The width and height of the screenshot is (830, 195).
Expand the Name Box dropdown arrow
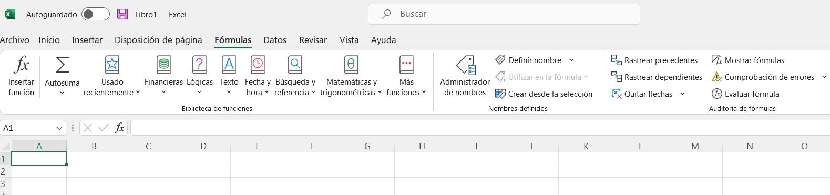pos(59,128)
